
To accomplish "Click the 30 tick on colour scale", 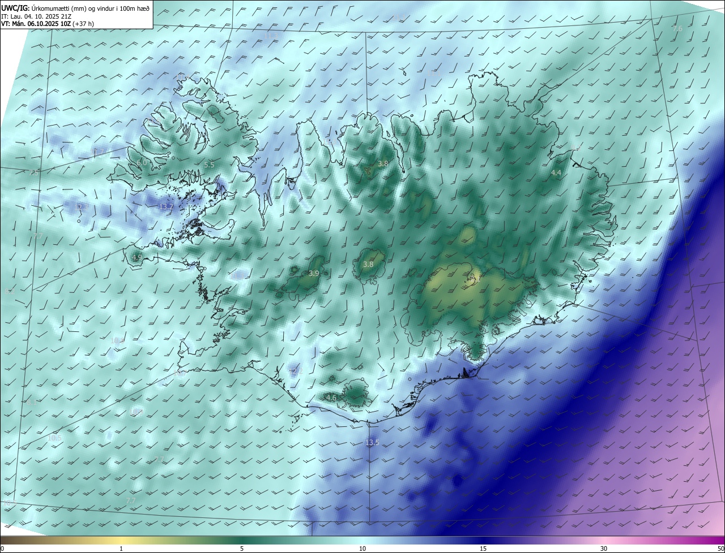I will (604, 548).
